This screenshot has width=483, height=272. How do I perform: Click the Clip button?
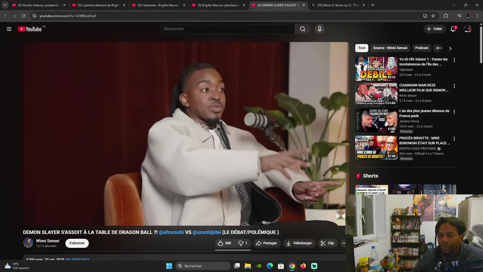point(327,243)
